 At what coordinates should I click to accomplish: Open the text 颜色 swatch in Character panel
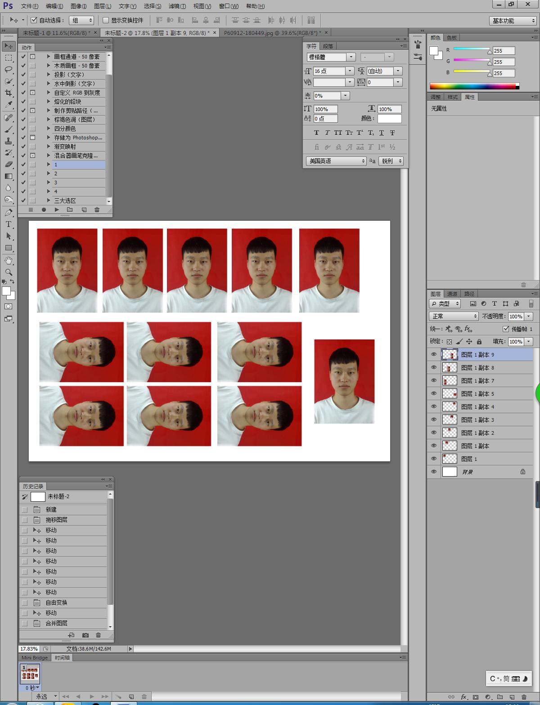coord(389,119)
